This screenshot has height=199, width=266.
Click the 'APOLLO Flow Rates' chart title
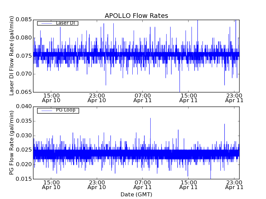point(136,16)
